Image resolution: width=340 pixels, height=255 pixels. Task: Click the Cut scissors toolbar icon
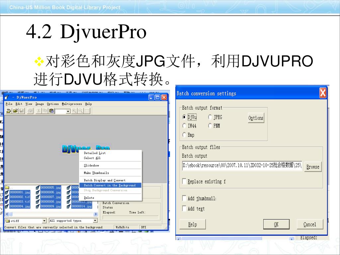pyautogui.click(x=39, y=111)
